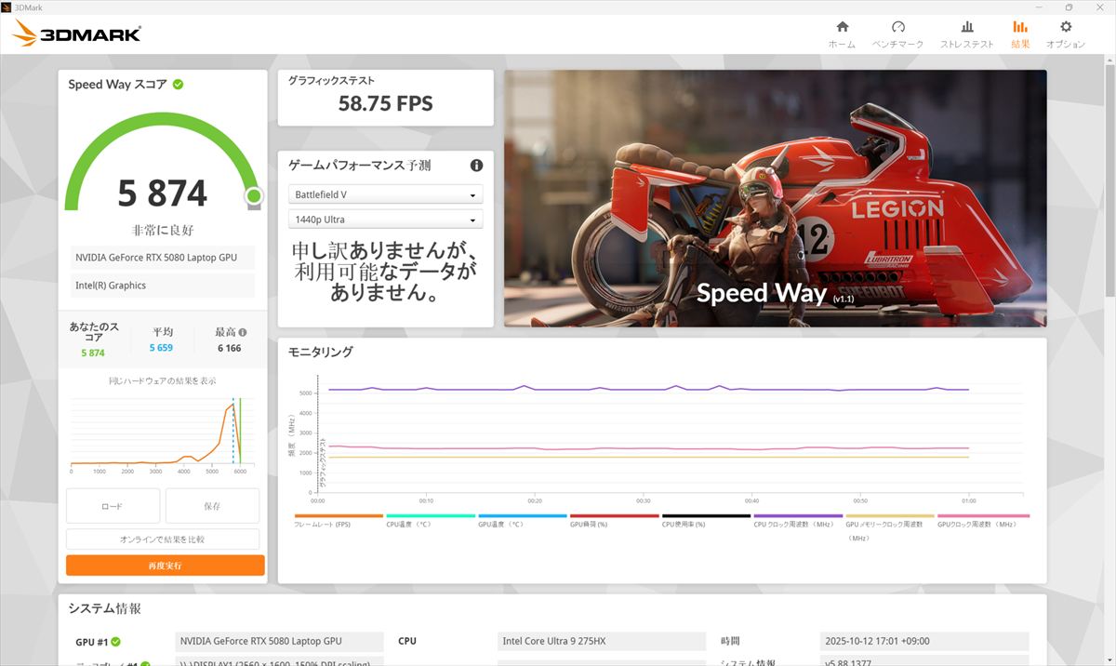Image resolution: width=1116 pixels, height=666 pixels.
Task: Click info icon next to 最高
Action: [243, 332]
